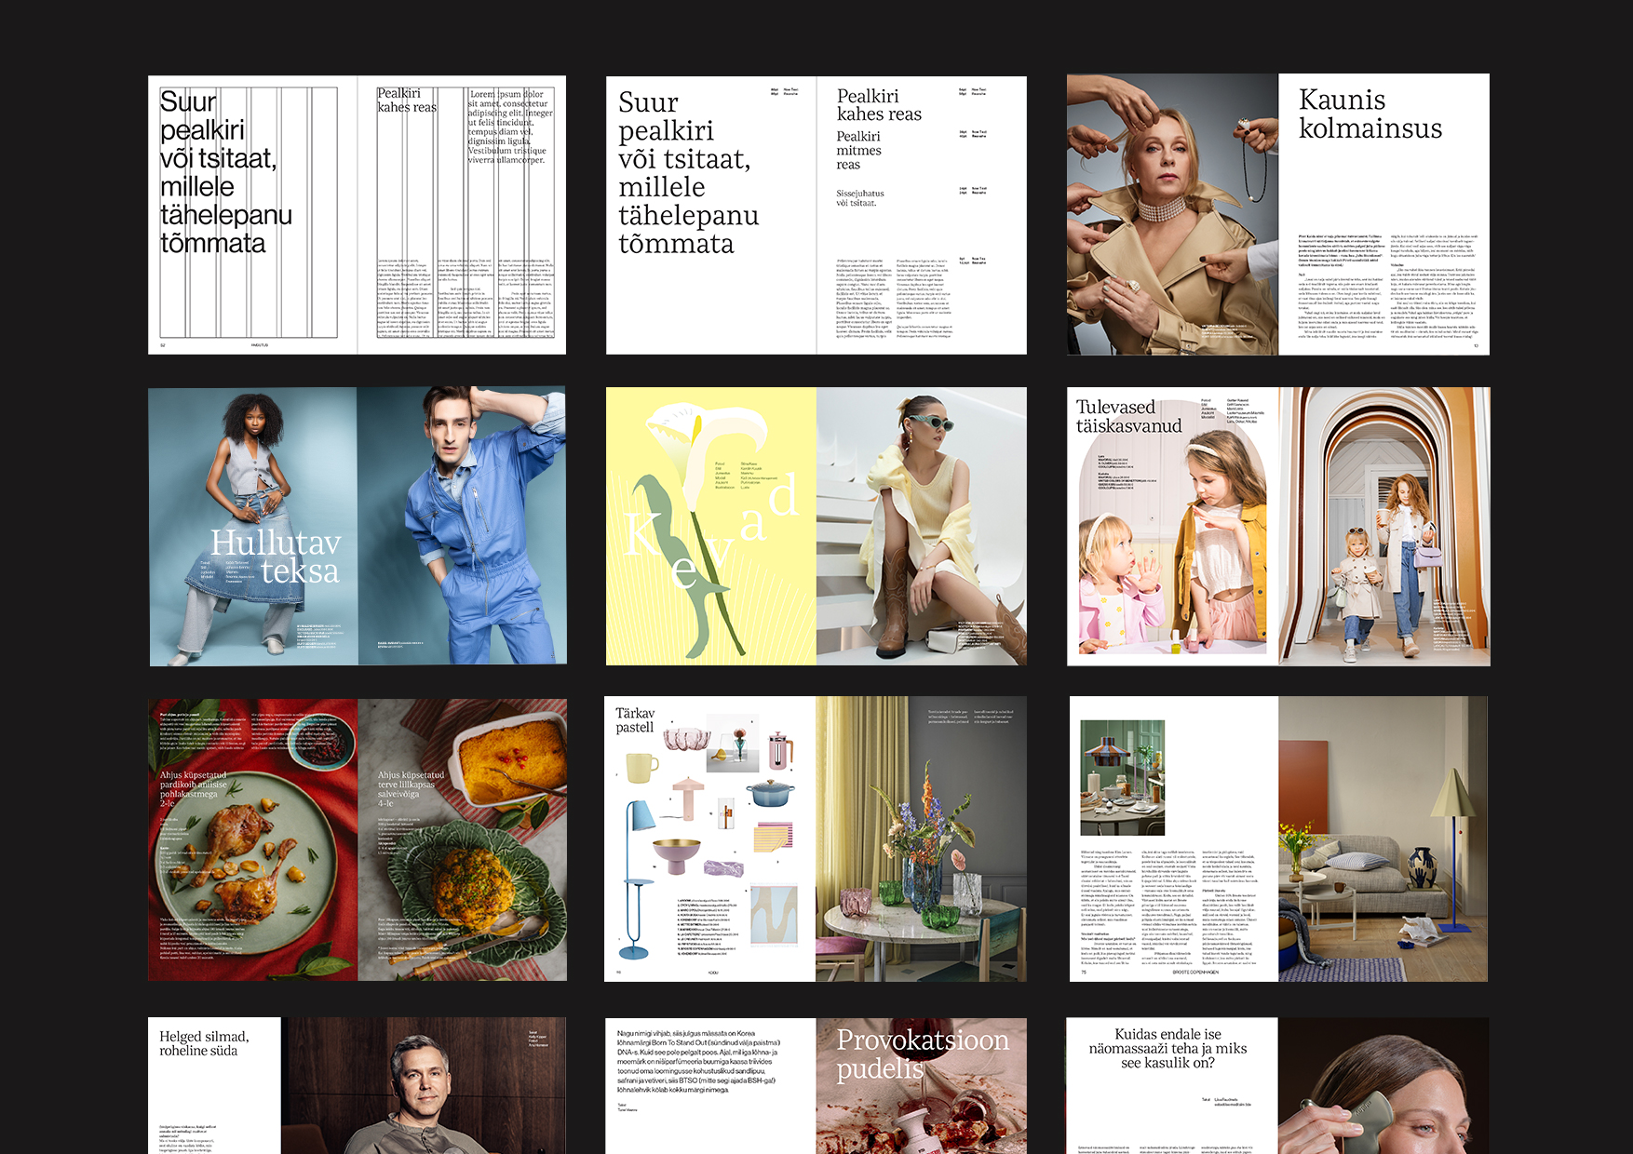Click the 'Hullutav teksa' title text

[276, 557]
